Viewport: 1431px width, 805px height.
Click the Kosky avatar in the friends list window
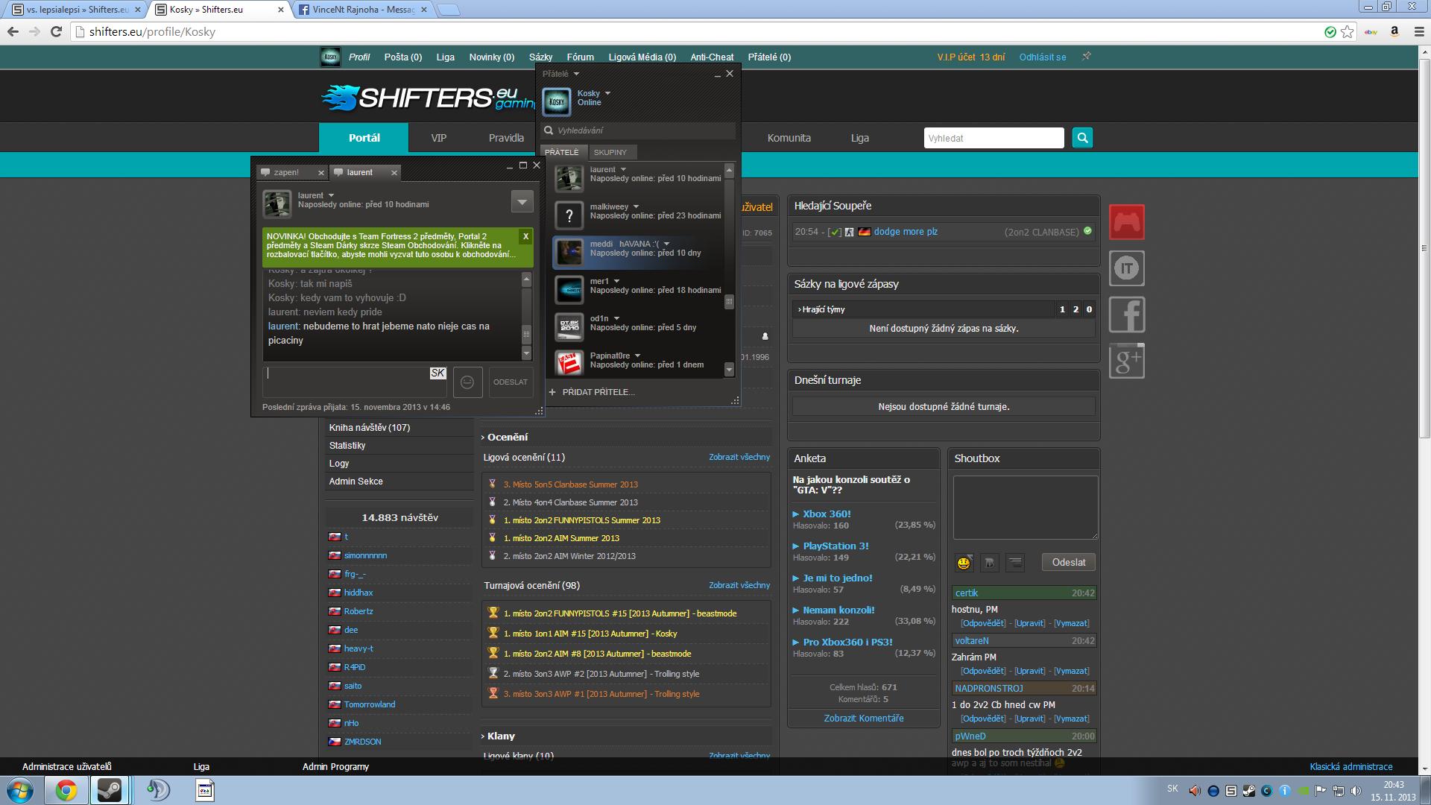pyautogui.click(x=557, y=101)
